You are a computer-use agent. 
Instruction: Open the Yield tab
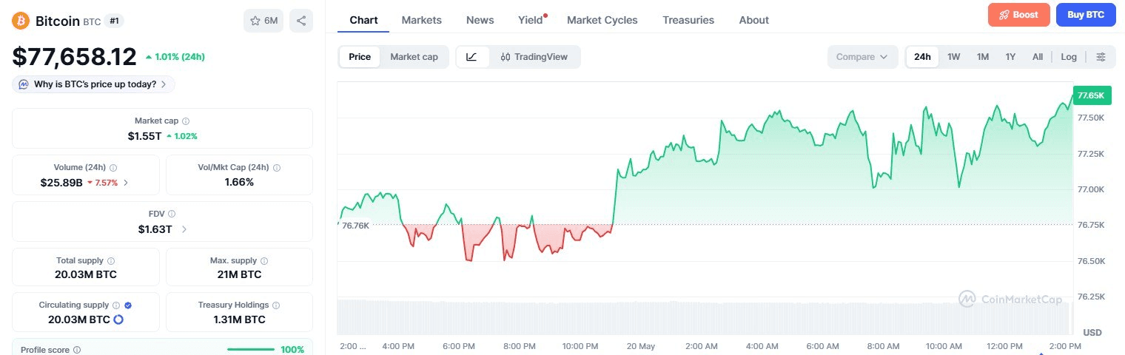531,20
